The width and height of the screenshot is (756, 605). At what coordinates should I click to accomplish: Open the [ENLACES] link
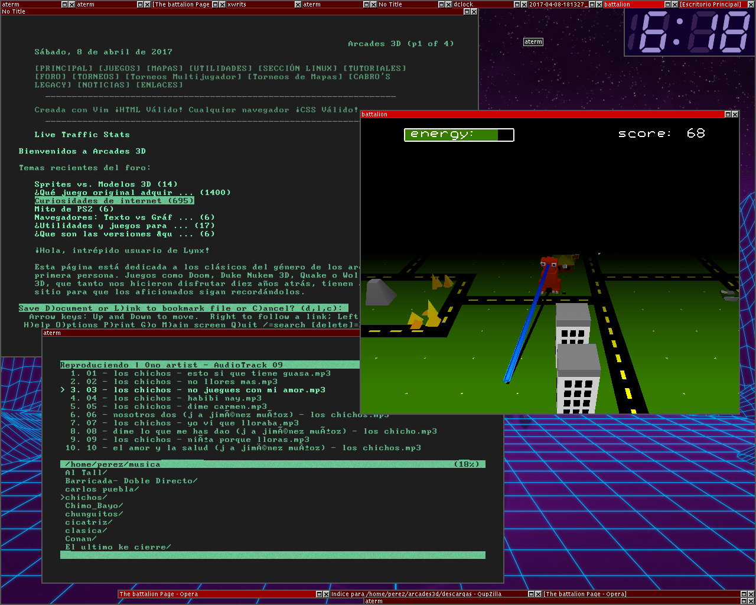click(x=159, y=85)
